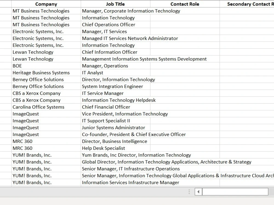Viewport: 274px width, 205px height.
Task: Click the cell 'Manager, Corporate Information Technology'
Action: point(115,11)
